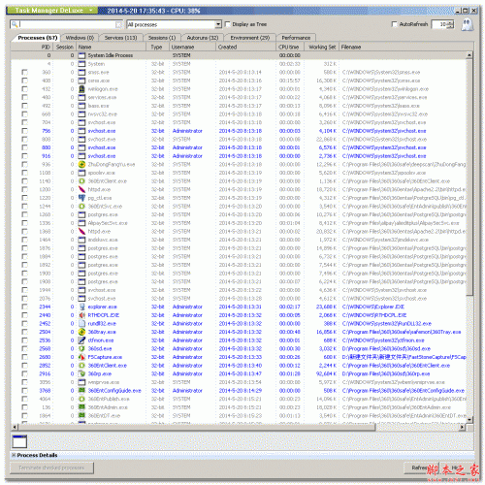Click the explorer.exe process icon

click(82, 307)
